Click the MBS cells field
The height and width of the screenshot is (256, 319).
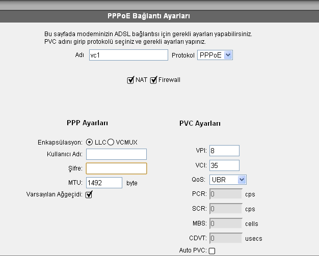(x=225, y=223)
